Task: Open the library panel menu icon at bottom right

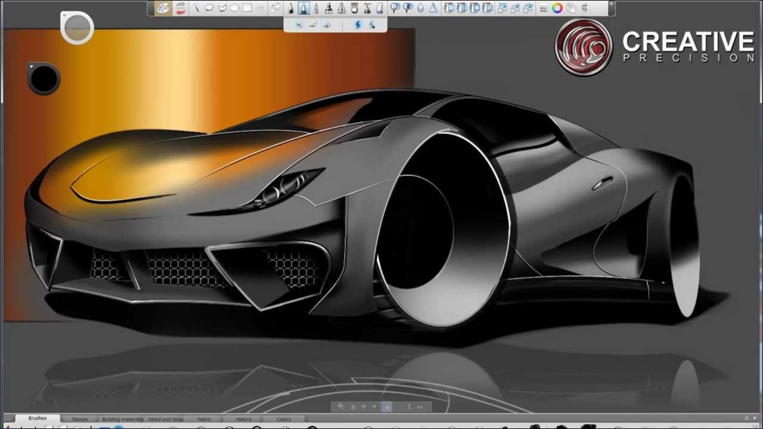Action: click(746, 418)
